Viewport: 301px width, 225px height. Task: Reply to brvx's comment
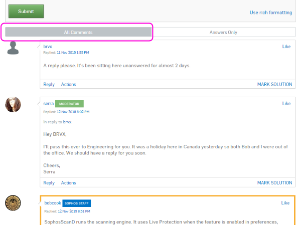coord(49,85)
